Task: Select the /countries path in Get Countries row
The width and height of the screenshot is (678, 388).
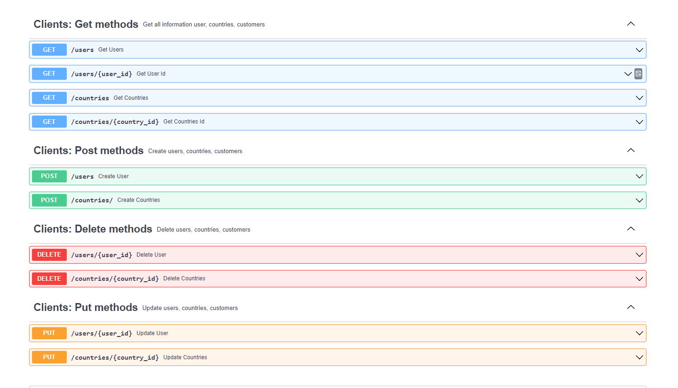Action: pyautogui.click(x=90, y=98)
